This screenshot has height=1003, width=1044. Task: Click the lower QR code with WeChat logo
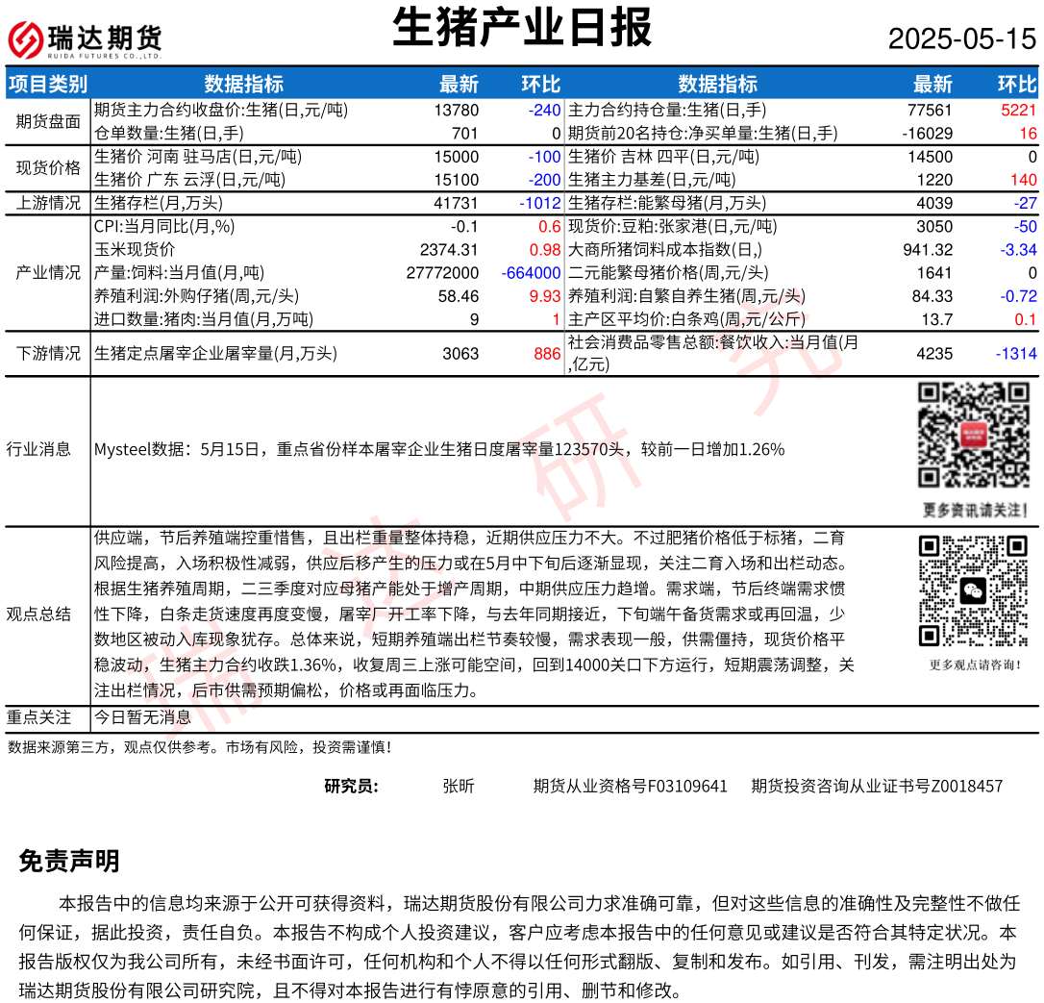[974, 590]
